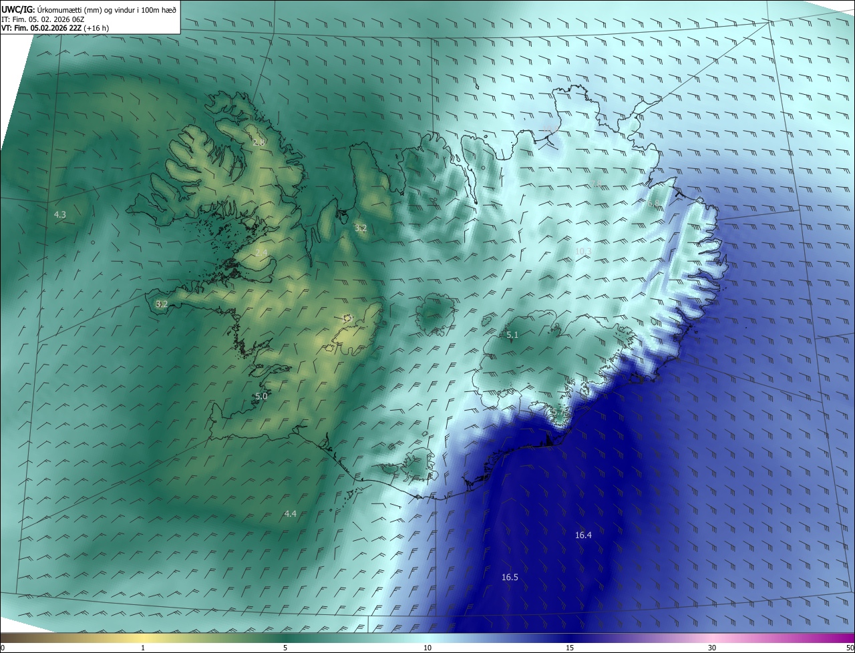Click the 10.3 value label on the map

pyautogui.click(x=583, y=251)
